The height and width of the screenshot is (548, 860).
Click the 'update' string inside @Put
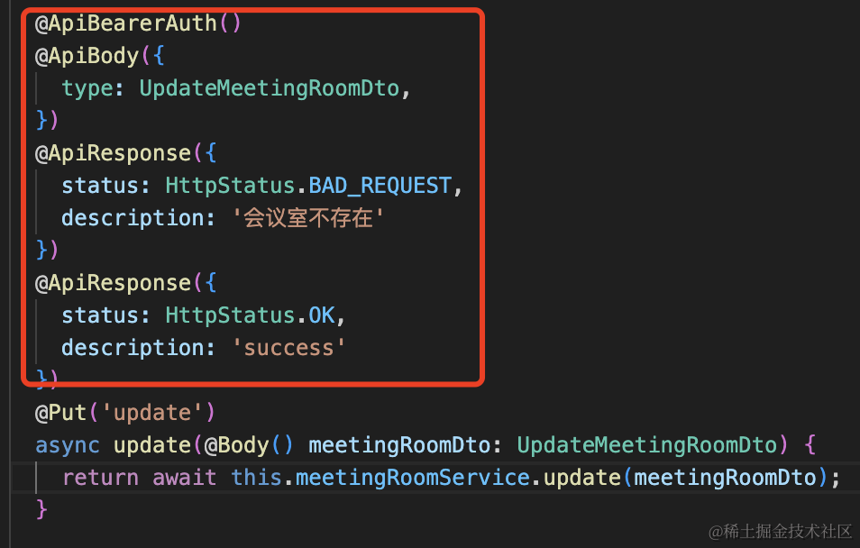pyautogui.click(x=152, y=413)
